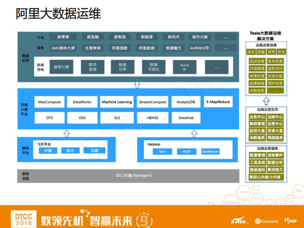
Task: Select the DataWorks box
Action: coord(82,102)
